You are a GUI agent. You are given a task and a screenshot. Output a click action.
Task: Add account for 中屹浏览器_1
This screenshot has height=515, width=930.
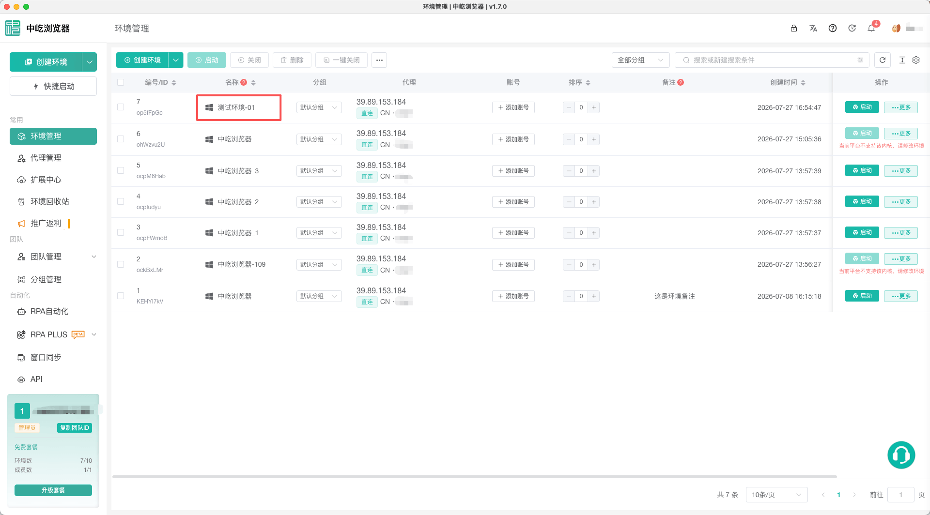[x=513, y=233]
